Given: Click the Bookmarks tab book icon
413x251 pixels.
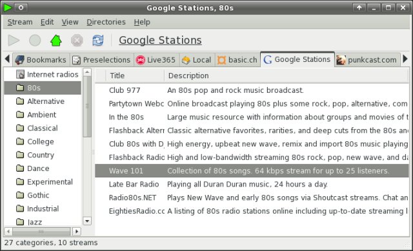Looking at the screenshot, I should (x=20, y=60).
